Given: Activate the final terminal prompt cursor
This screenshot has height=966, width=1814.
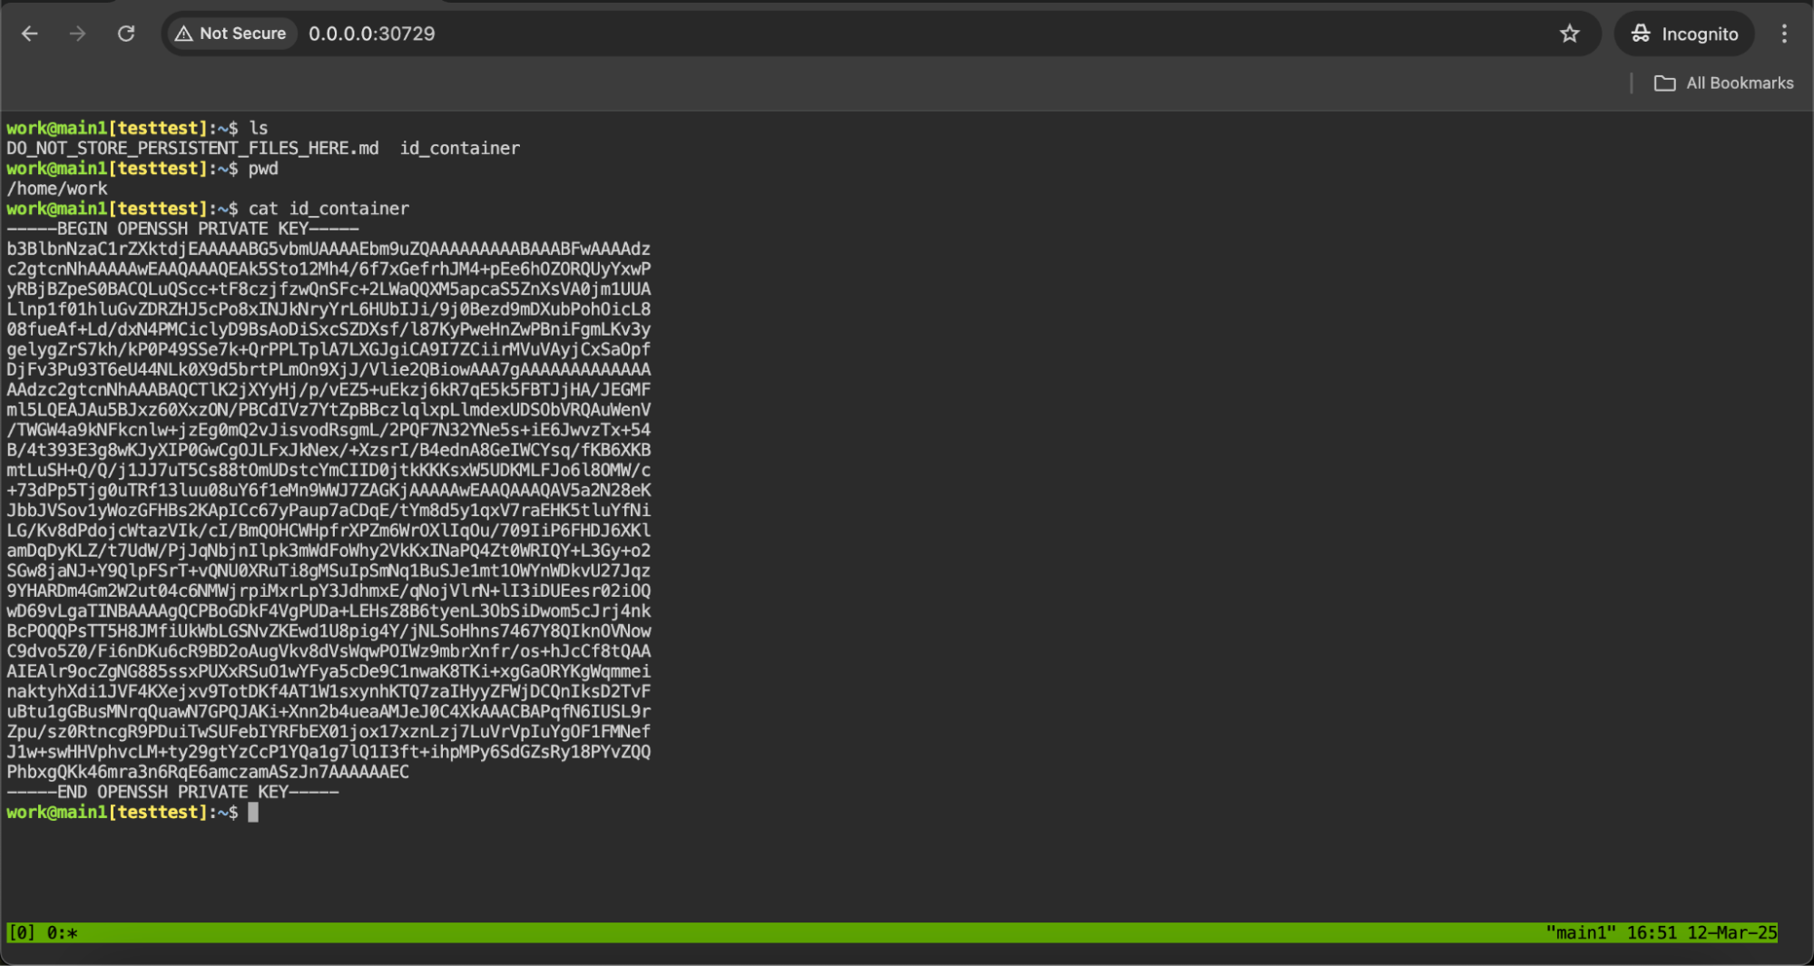Looking at the screenshot, I should pos(253,813).
